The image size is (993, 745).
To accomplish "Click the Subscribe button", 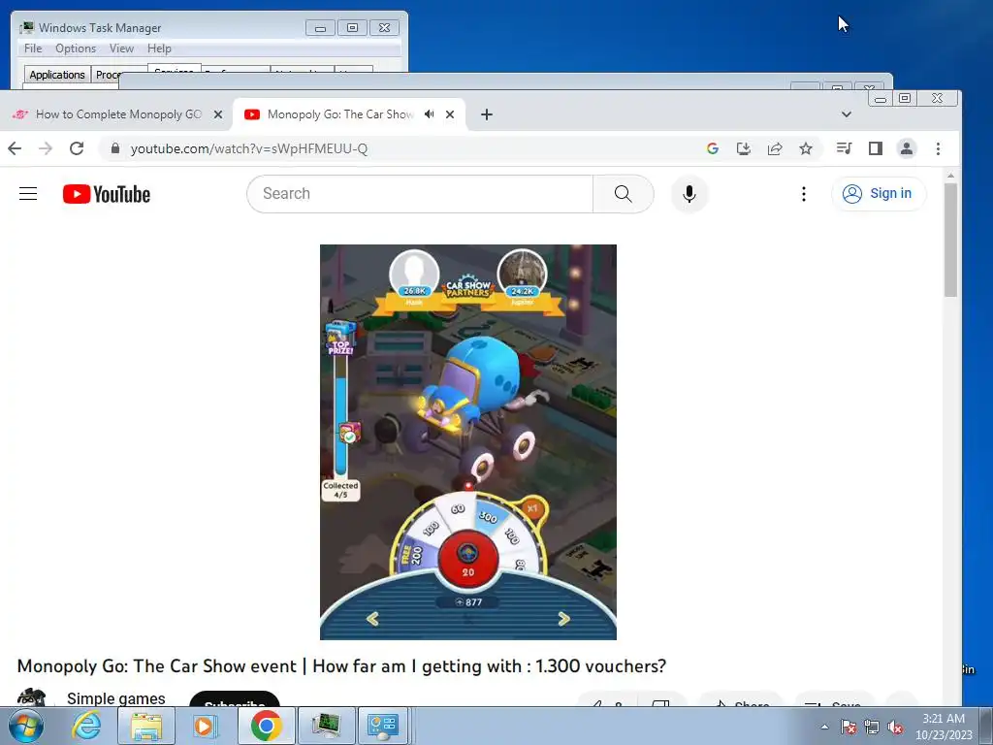I will click(235, 699).
